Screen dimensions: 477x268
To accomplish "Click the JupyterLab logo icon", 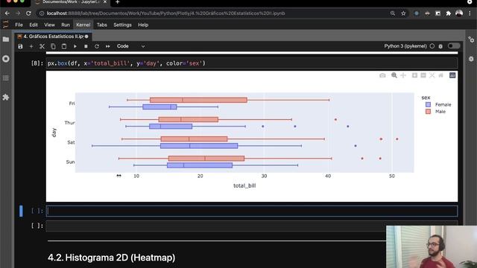I will pos(6,25).
